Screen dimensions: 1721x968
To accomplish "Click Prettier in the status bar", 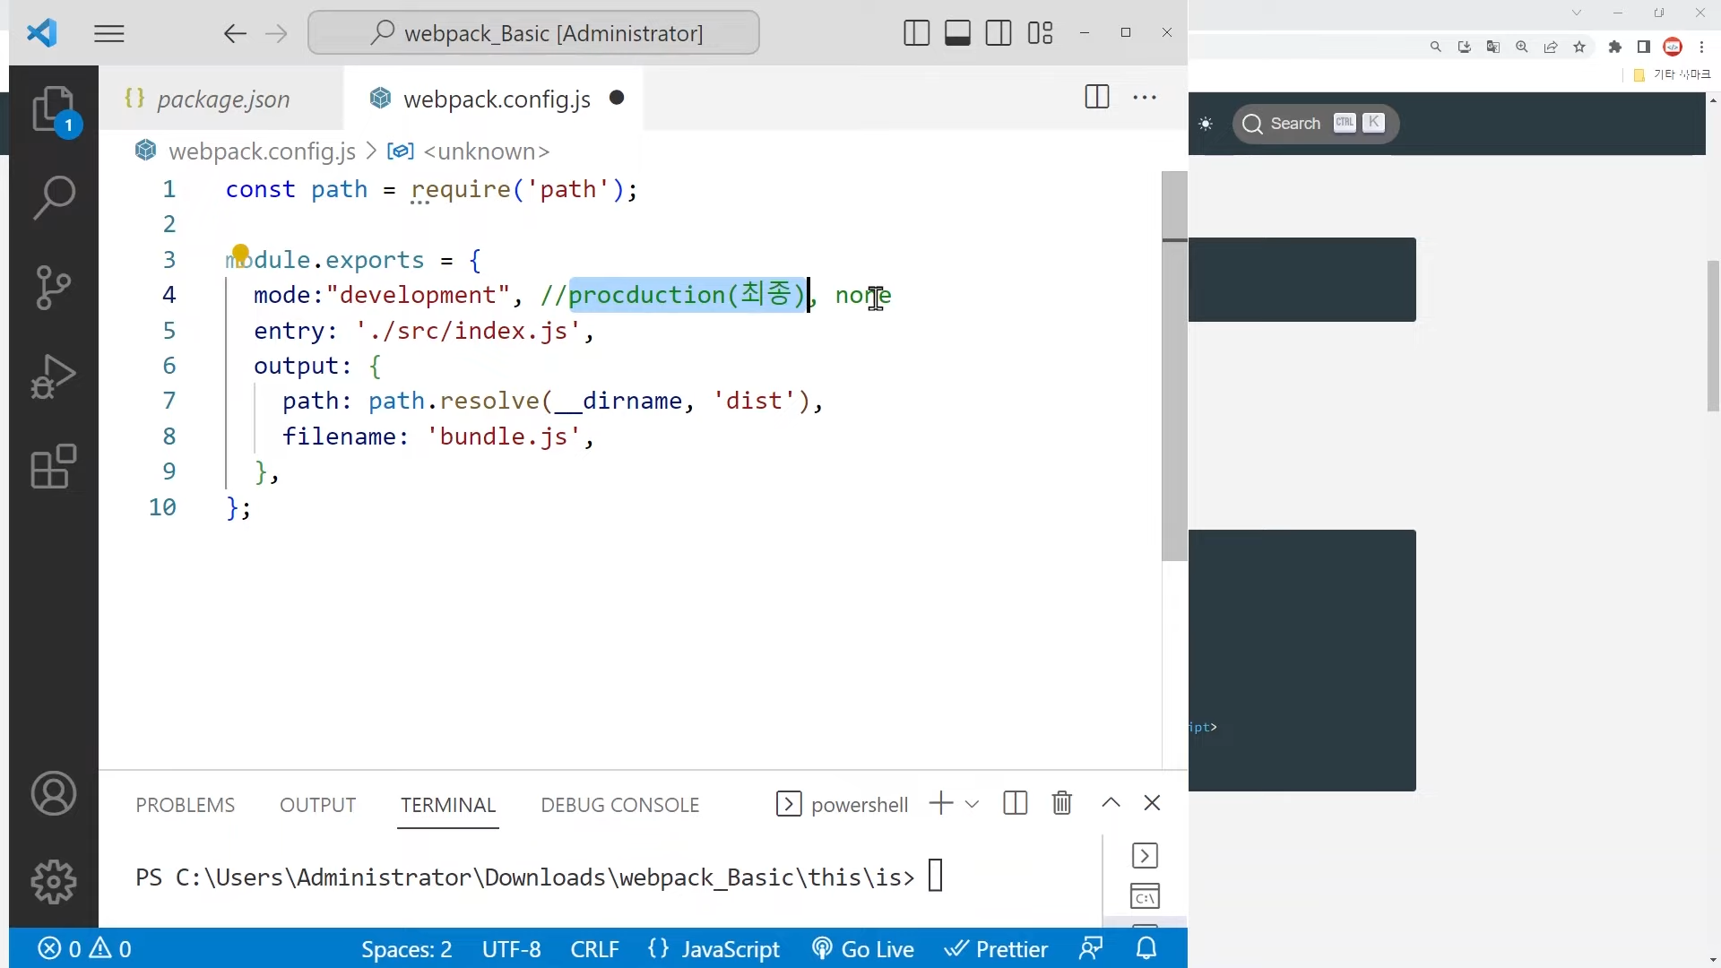I will pos(996,948).
